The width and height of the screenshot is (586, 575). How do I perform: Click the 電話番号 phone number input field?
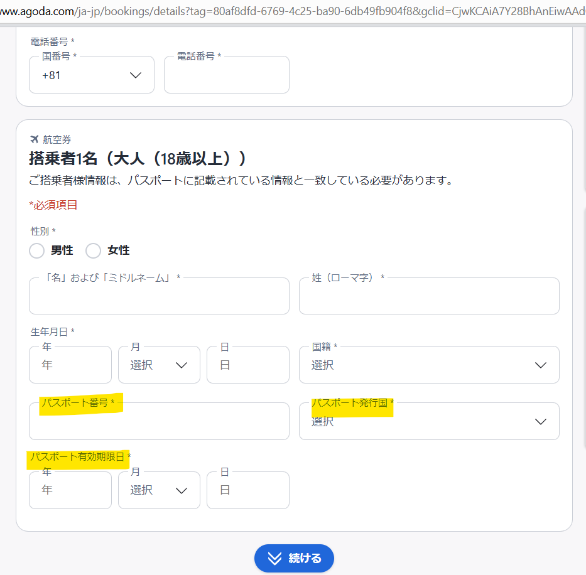(227, 75)
